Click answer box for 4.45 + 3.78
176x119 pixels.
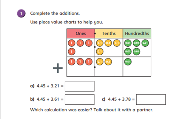click(x=151, y=99)
